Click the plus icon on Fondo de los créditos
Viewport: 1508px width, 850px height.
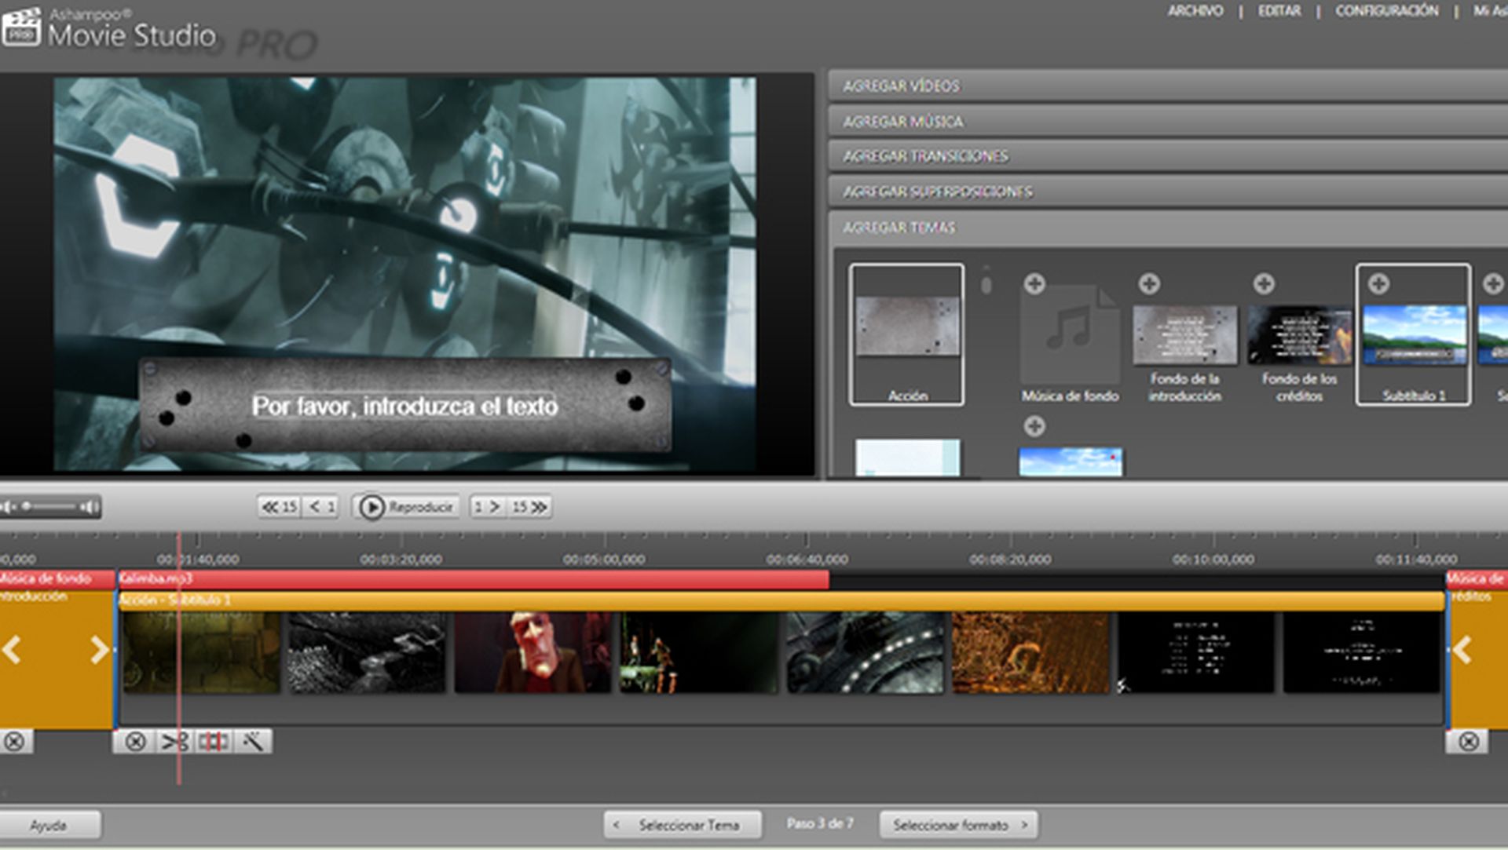tap(1265, 284)
